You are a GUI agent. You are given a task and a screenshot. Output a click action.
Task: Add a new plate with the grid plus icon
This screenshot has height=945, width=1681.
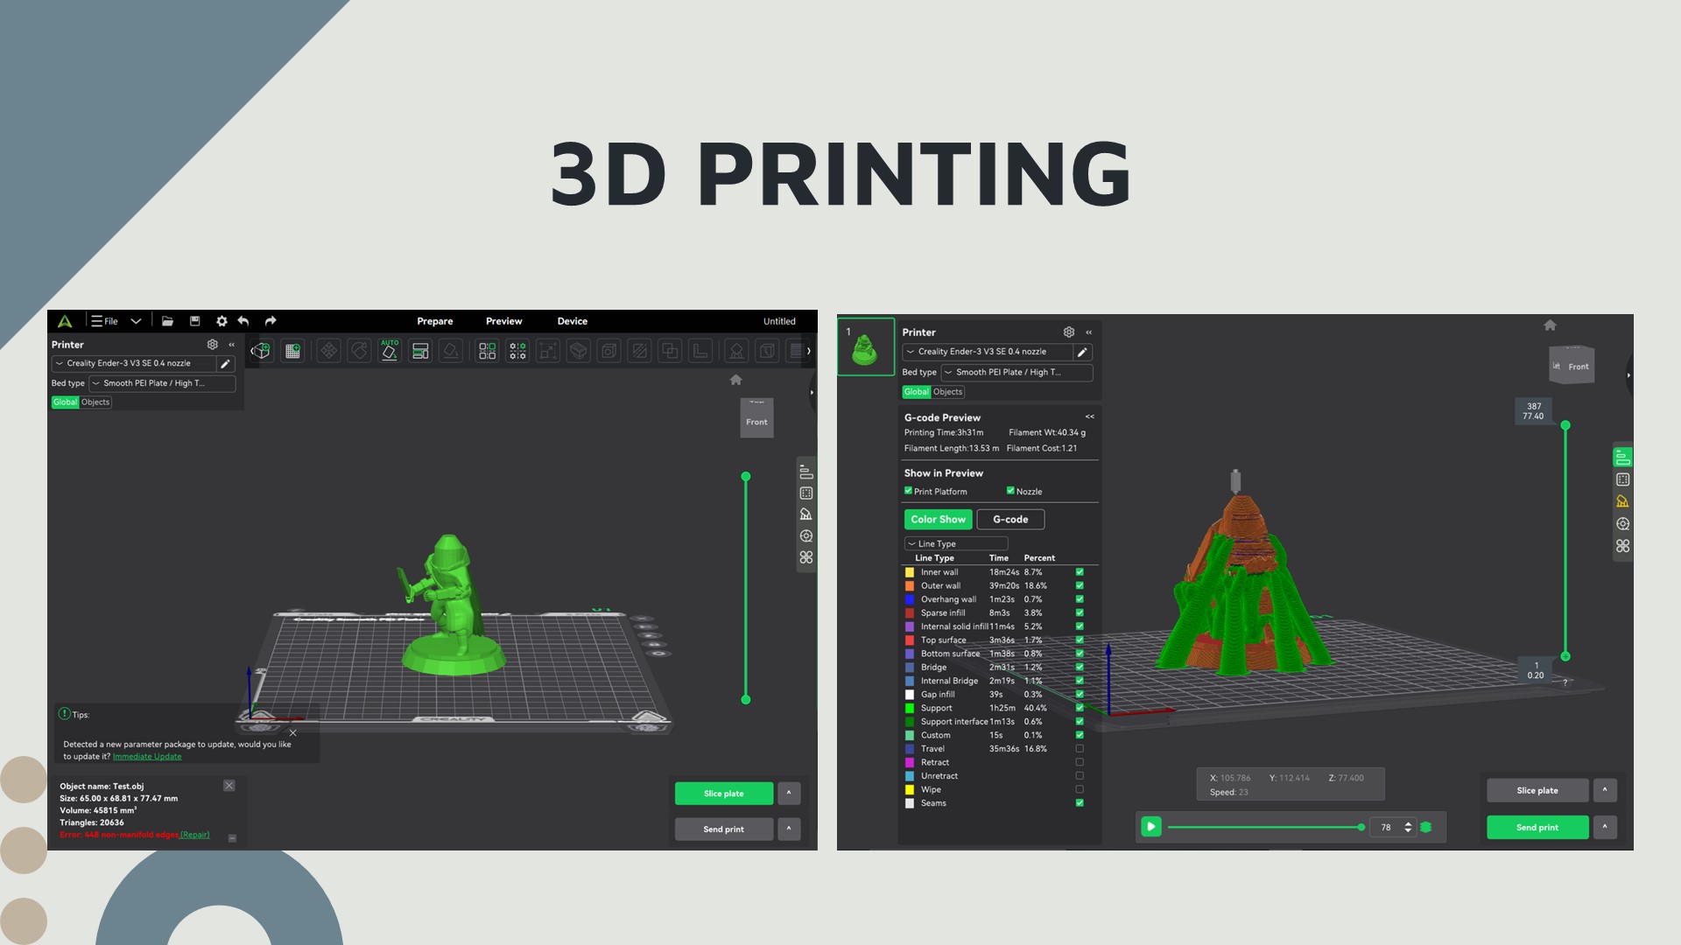coord(292,351)
